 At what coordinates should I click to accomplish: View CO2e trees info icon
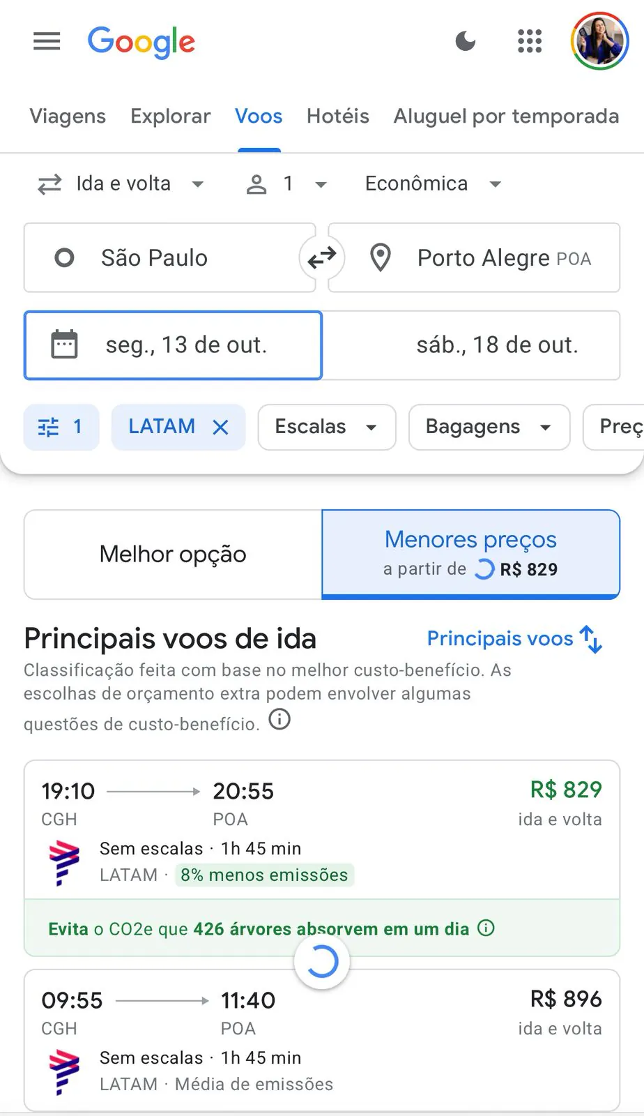point(486,928)
